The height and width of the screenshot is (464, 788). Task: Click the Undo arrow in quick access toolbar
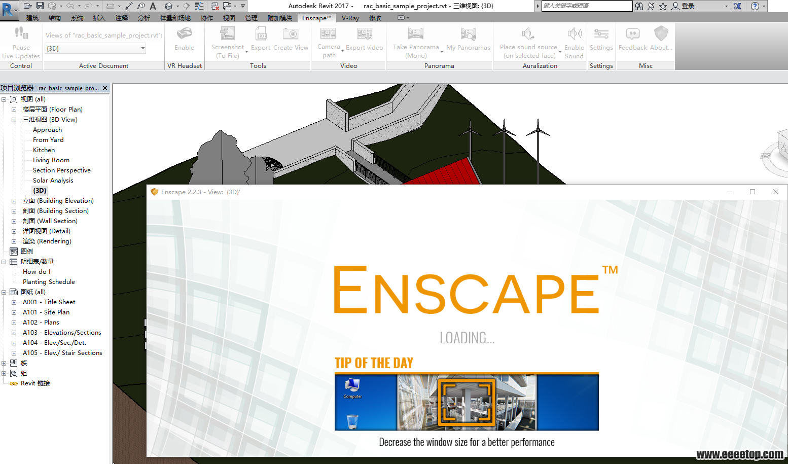(70, 6)
